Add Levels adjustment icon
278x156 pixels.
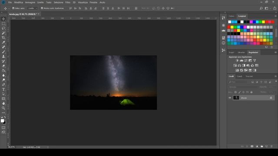pos(242,61)
